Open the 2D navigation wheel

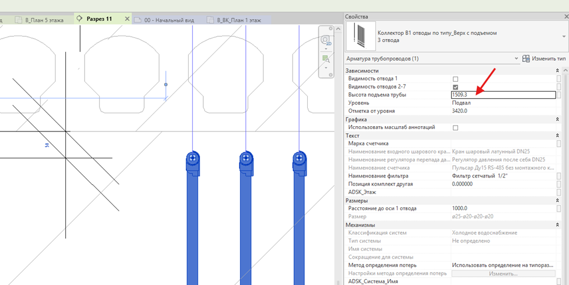325,41
